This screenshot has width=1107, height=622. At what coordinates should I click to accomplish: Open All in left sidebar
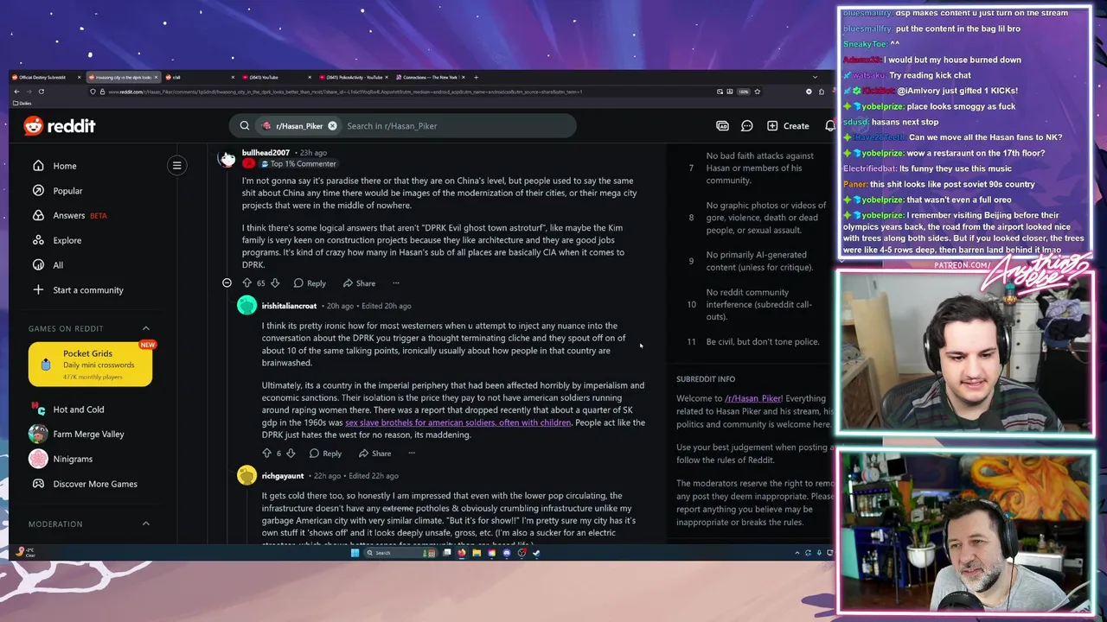tap(58, 265)
